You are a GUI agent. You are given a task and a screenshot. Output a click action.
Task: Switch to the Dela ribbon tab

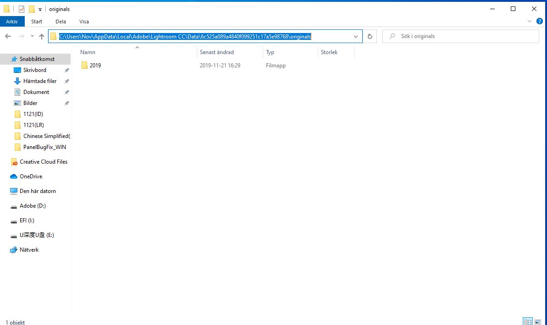click(x=61, y=22)
